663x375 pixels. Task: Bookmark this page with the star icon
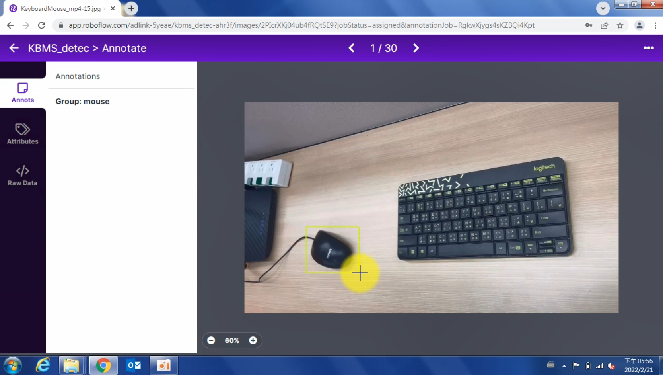[x=620, y=25]
